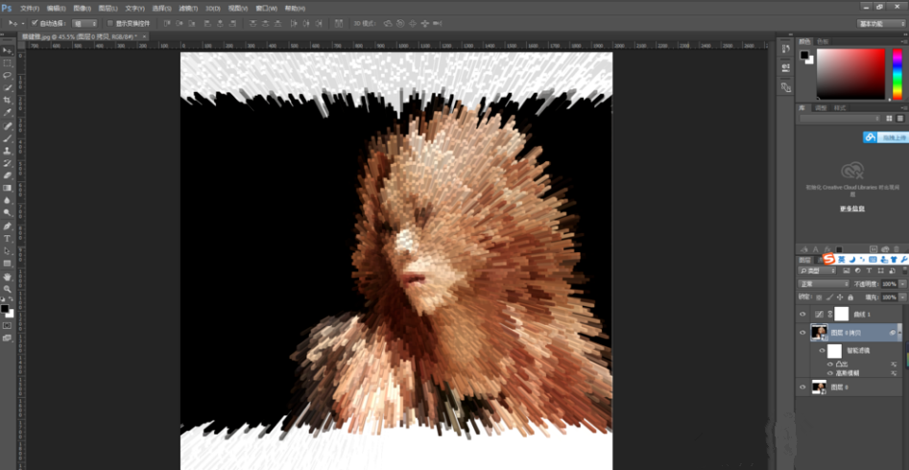Select the Horizontal Type tool
The width and height of the screenshot is (909, 470).
click(x=8, y=239)
